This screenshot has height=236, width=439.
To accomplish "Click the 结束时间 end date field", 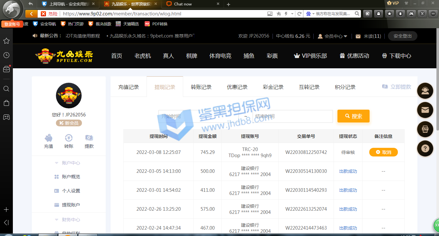I will [292, 116].
